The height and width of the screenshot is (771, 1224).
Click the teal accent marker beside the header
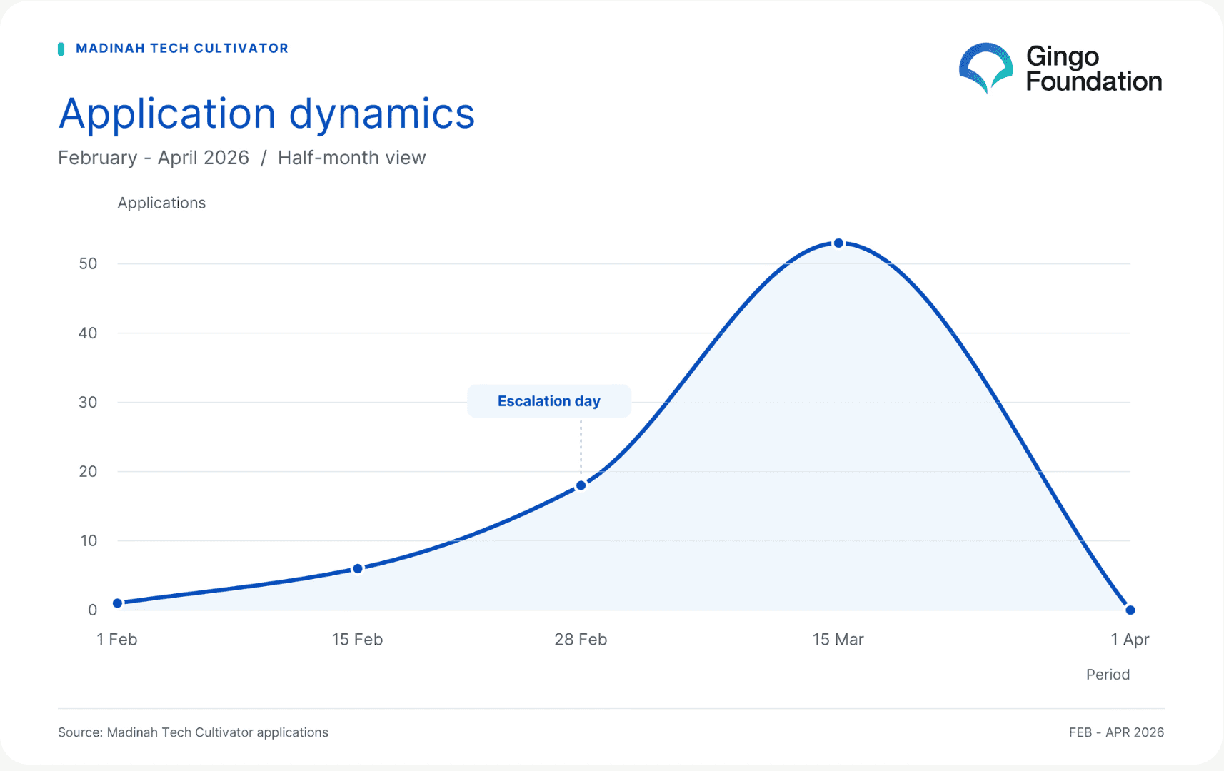tap(61, 49)
